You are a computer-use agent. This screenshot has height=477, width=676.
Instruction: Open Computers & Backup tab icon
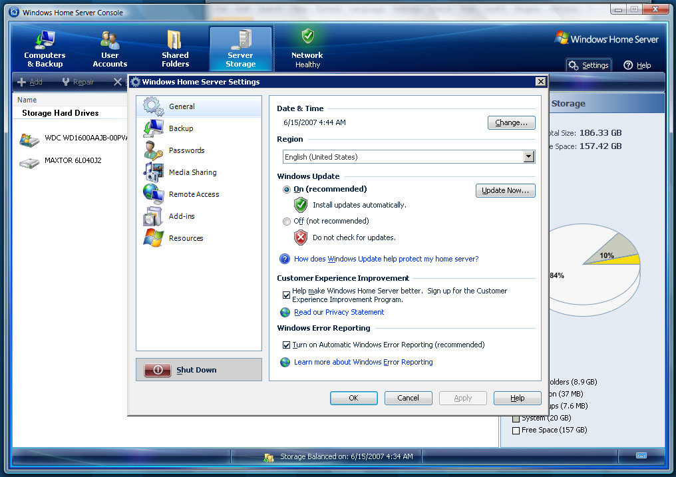pyautogui.click(x=45, y=40)
